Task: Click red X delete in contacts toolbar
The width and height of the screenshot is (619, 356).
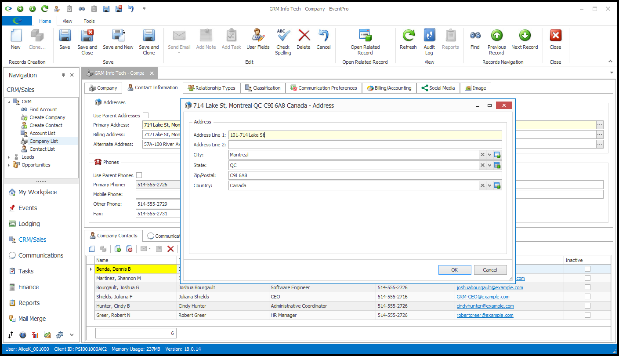Action: (170, 249)
